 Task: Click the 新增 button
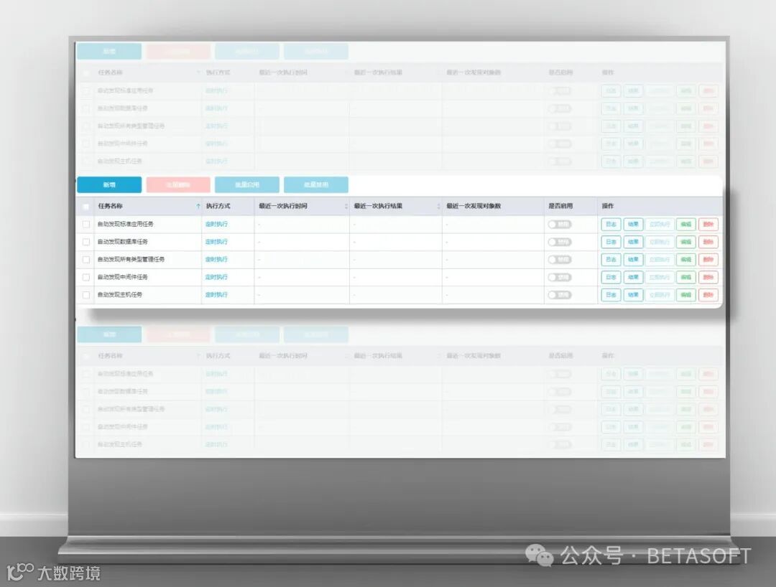click(109, 185)
